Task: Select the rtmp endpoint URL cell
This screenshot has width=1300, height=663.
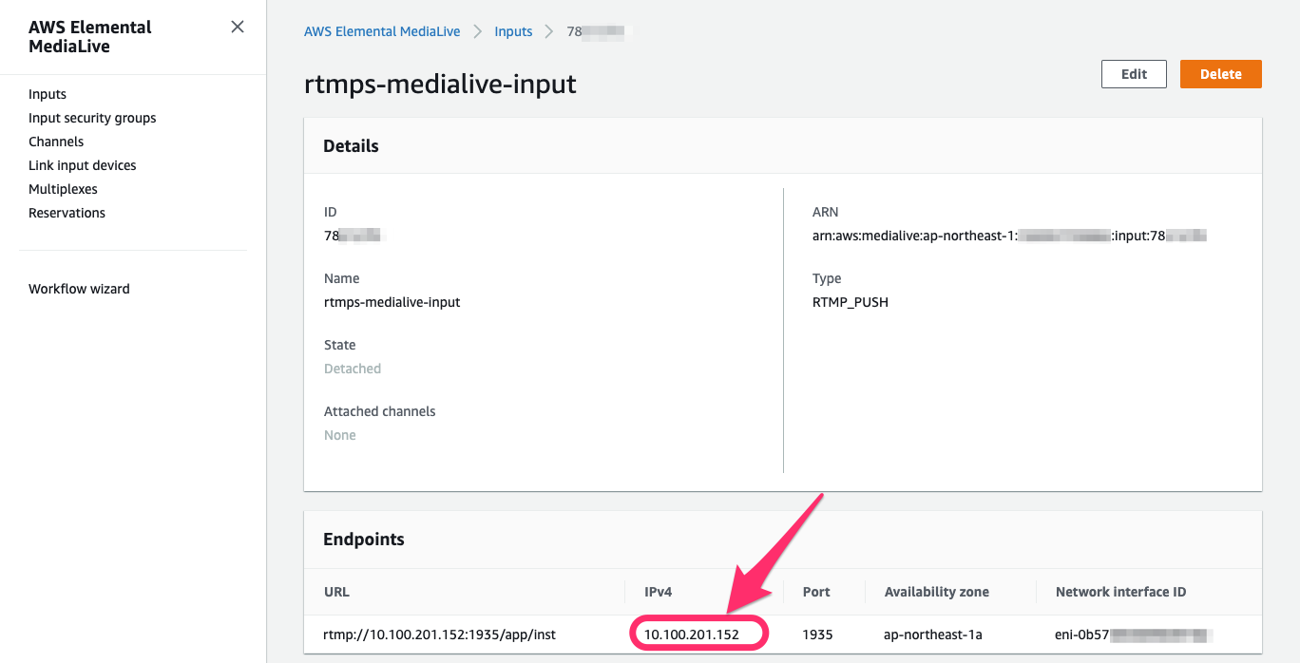Action: tap(440, 634)
